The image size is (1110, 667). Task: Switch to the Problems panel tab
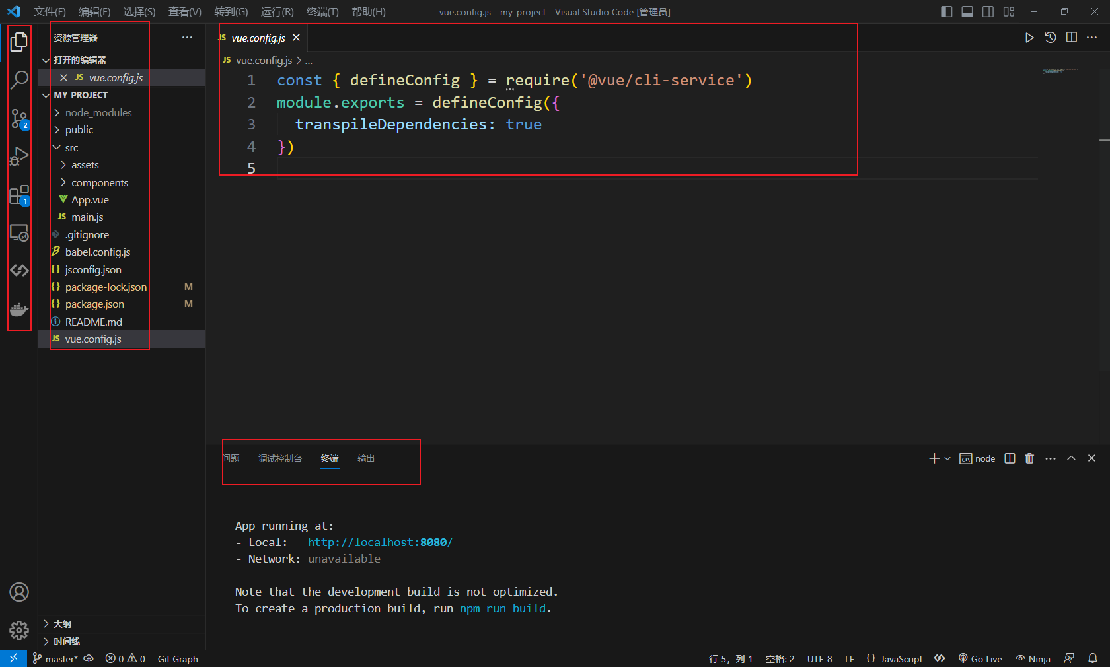click(231, 458)
